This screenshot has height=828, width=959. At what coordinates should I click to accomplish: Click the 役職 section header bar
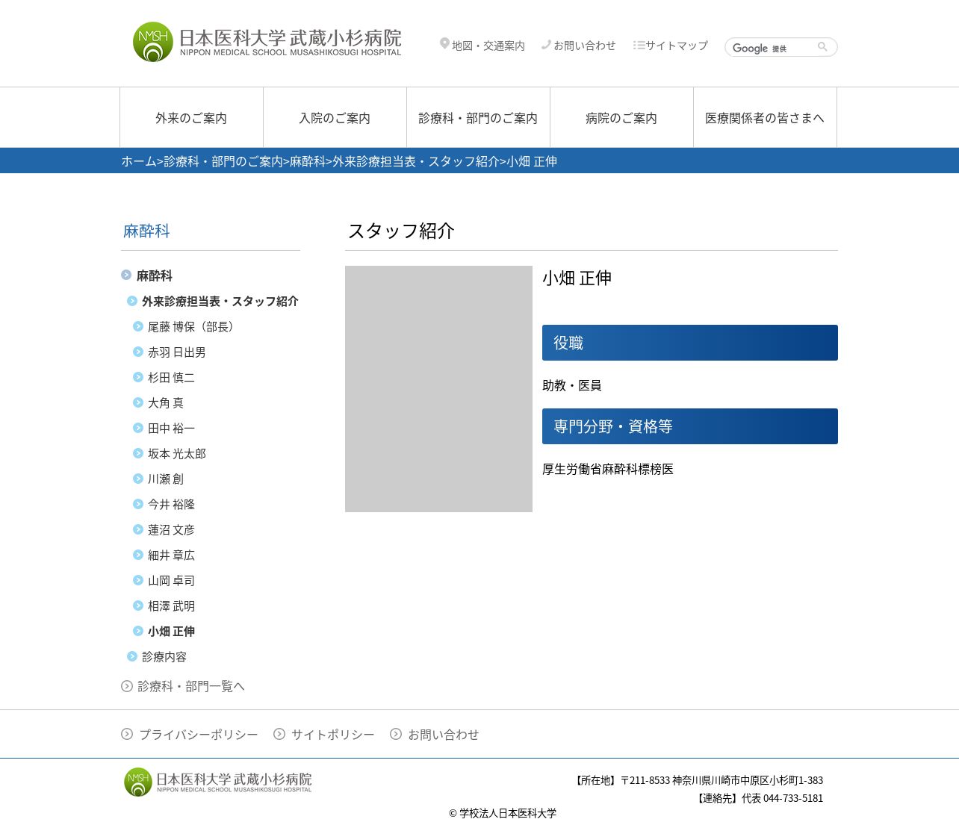(690, 343)
